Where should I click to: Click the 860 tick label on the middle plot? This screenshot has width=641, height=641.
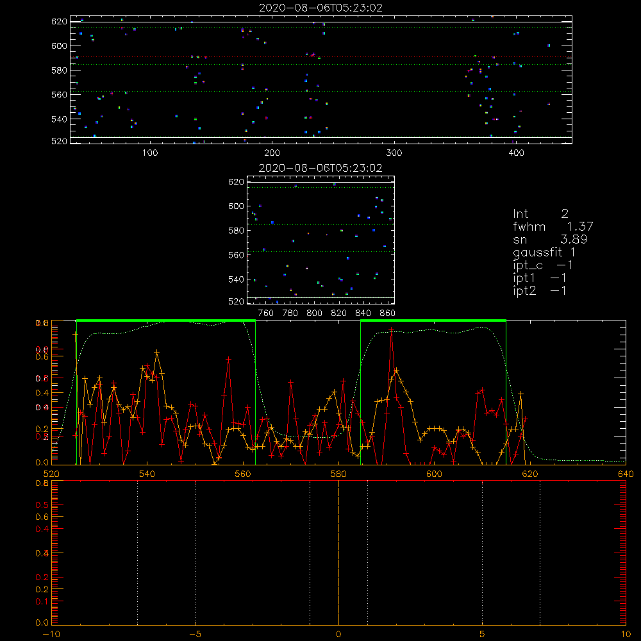[x=388, y=313]
